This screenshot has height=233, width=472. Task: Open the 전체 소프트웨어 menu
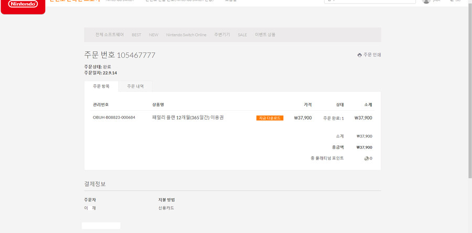[110, 35]
